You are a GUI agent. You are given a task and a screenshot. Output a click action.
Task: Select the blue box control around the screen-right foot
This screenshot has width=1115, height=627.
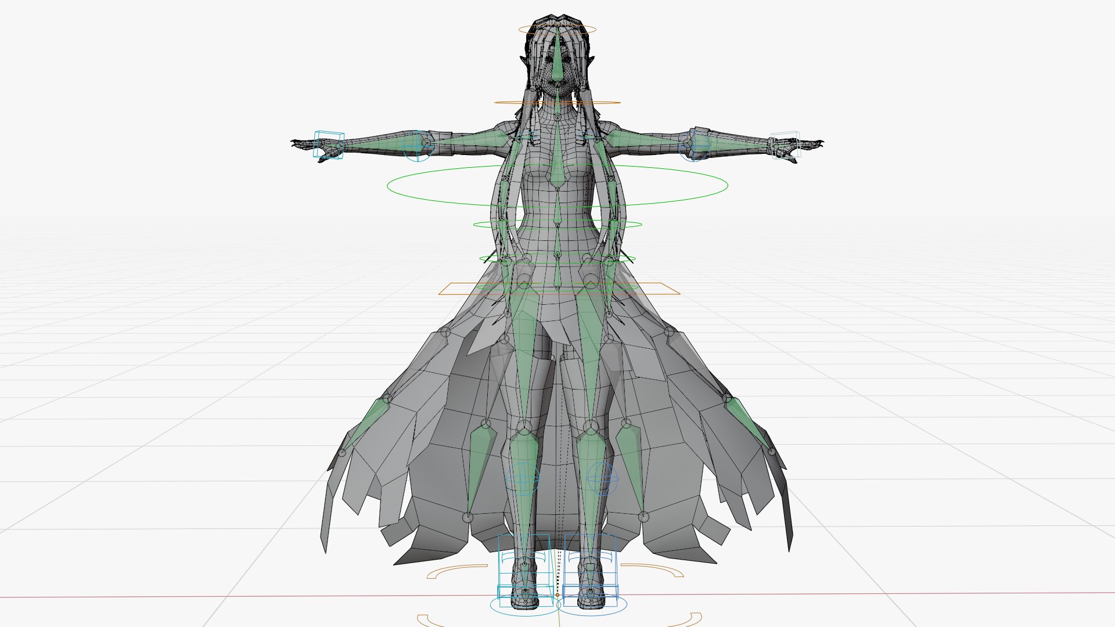click(590, 570)
